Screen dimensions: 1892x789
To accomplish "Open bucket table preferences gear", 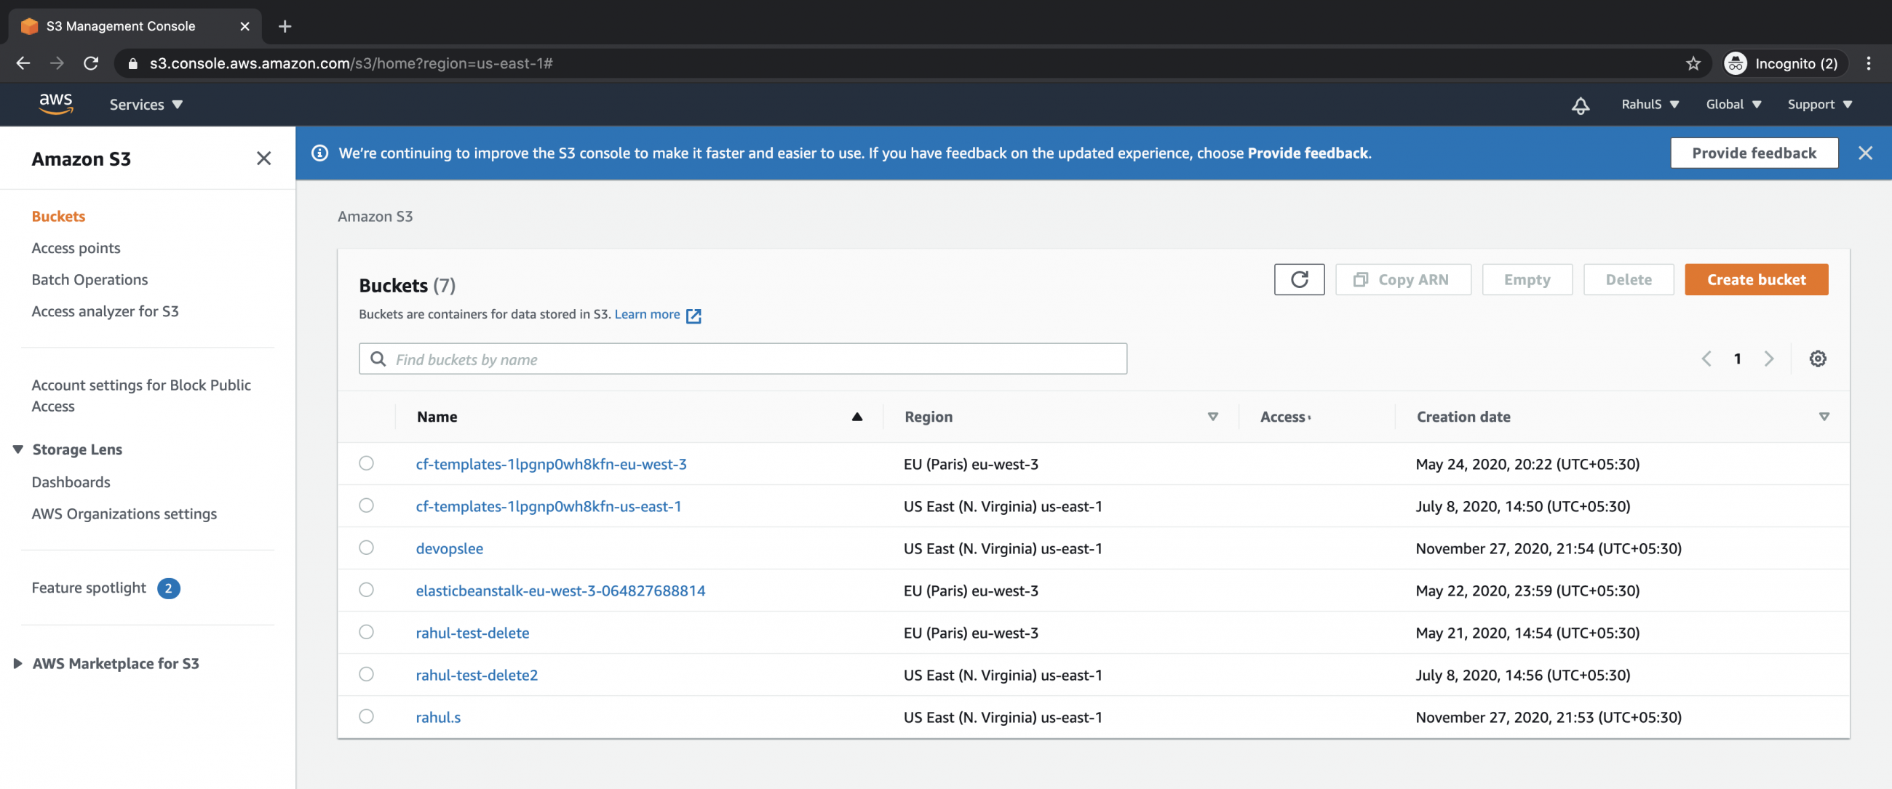I will pyautogui.click(x=1817, y=359).
